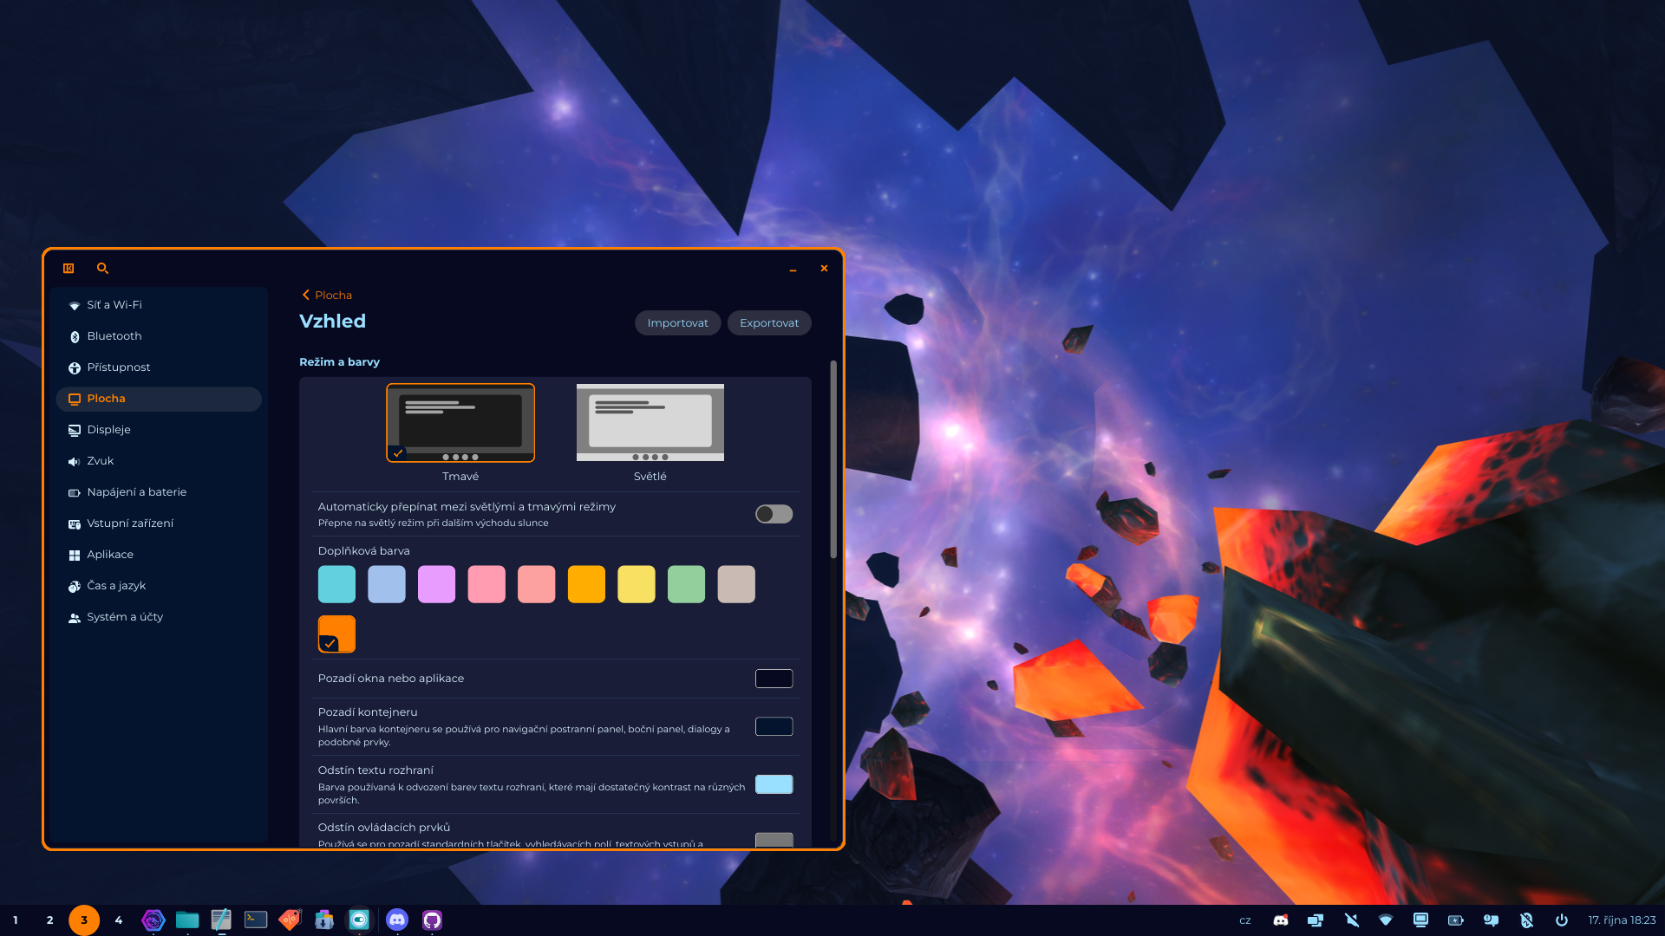Toggle automatic light and dark mode switching
This screenshot has width=1665, height=936.
[774, 514]
